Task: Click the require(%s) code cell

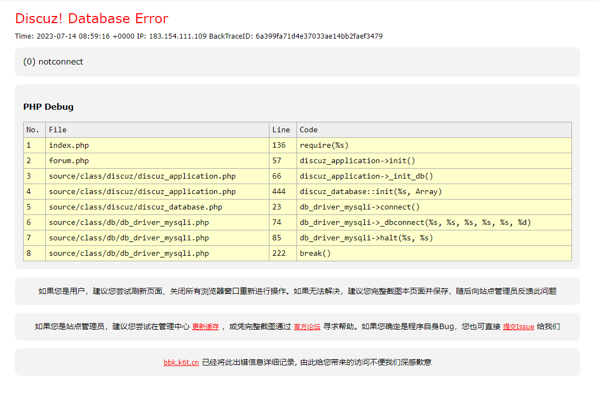Action: tap(324, 146)
